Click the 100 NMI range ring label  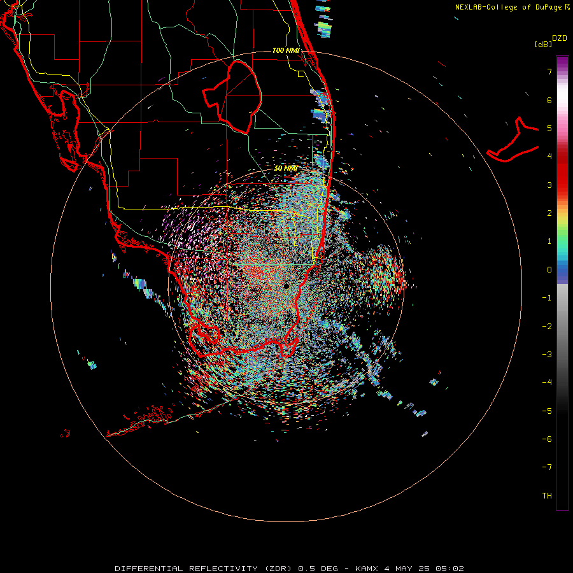click(286, 50)
